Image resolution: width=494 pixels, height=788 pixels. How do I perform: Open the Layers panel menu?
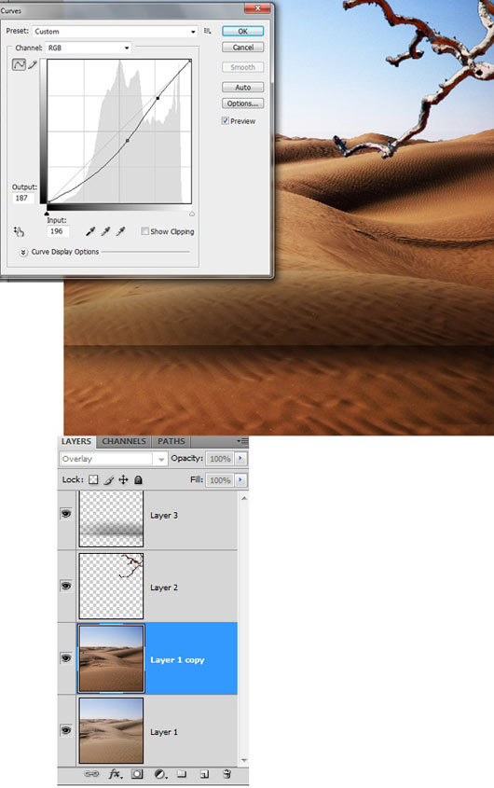point(242,441)
